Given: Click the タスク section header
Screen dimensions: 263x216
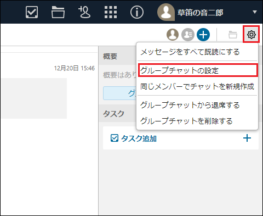Looking at the screenshot, I should (113, 114).
